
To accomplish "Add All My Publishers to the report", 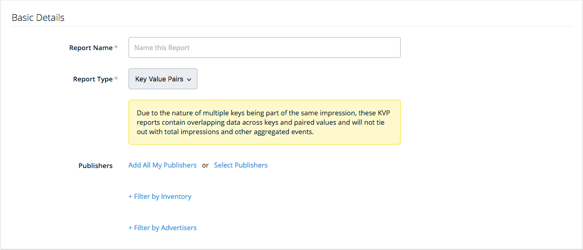I will (162, 165).
